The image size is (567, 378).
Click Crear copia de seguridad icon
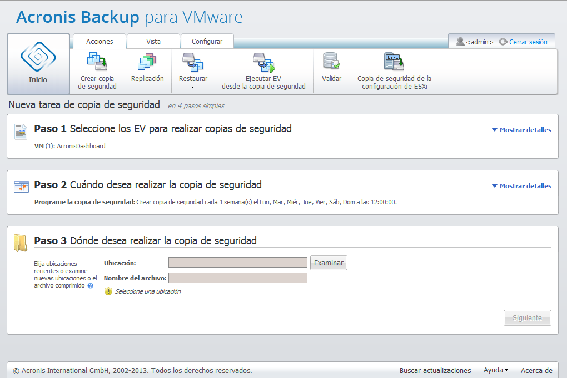pyautogui.click(x=97, y=62)
